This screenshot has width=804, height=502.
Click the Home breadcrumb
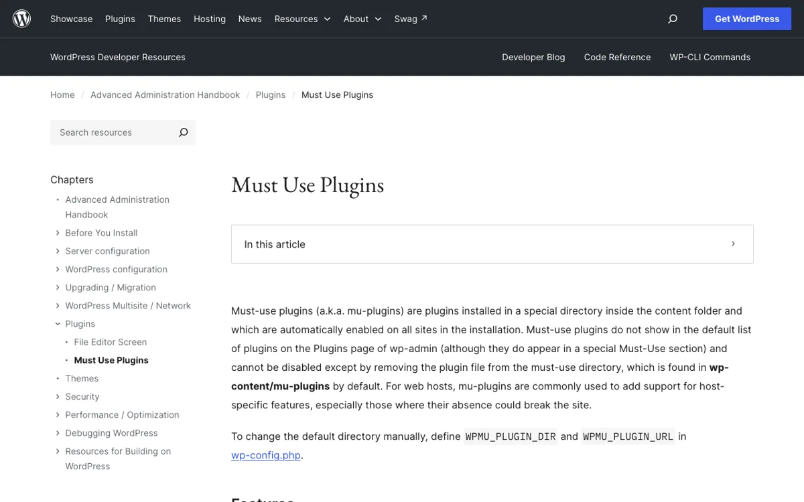[62, 95]
